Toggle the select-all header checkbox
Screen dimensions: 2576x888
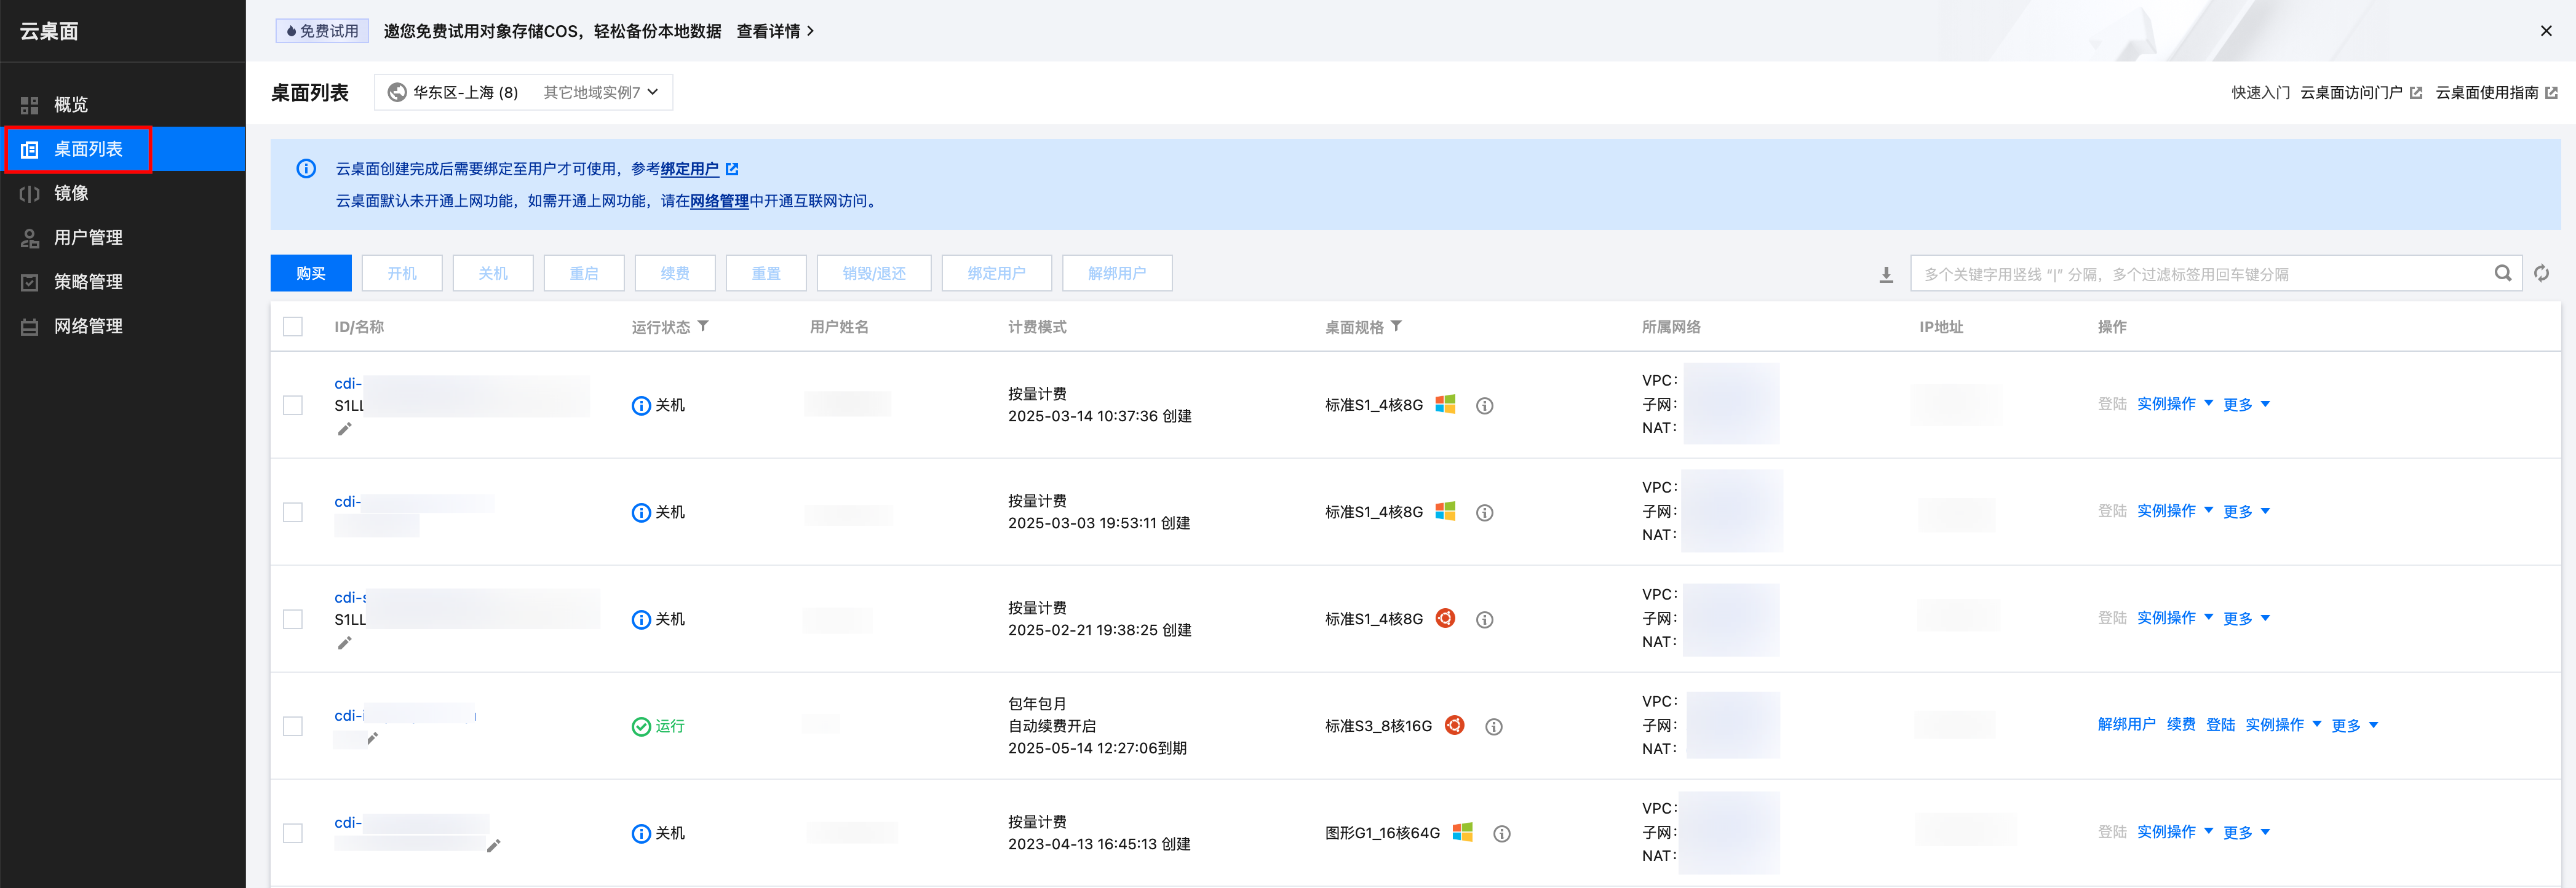click(293, 327)
